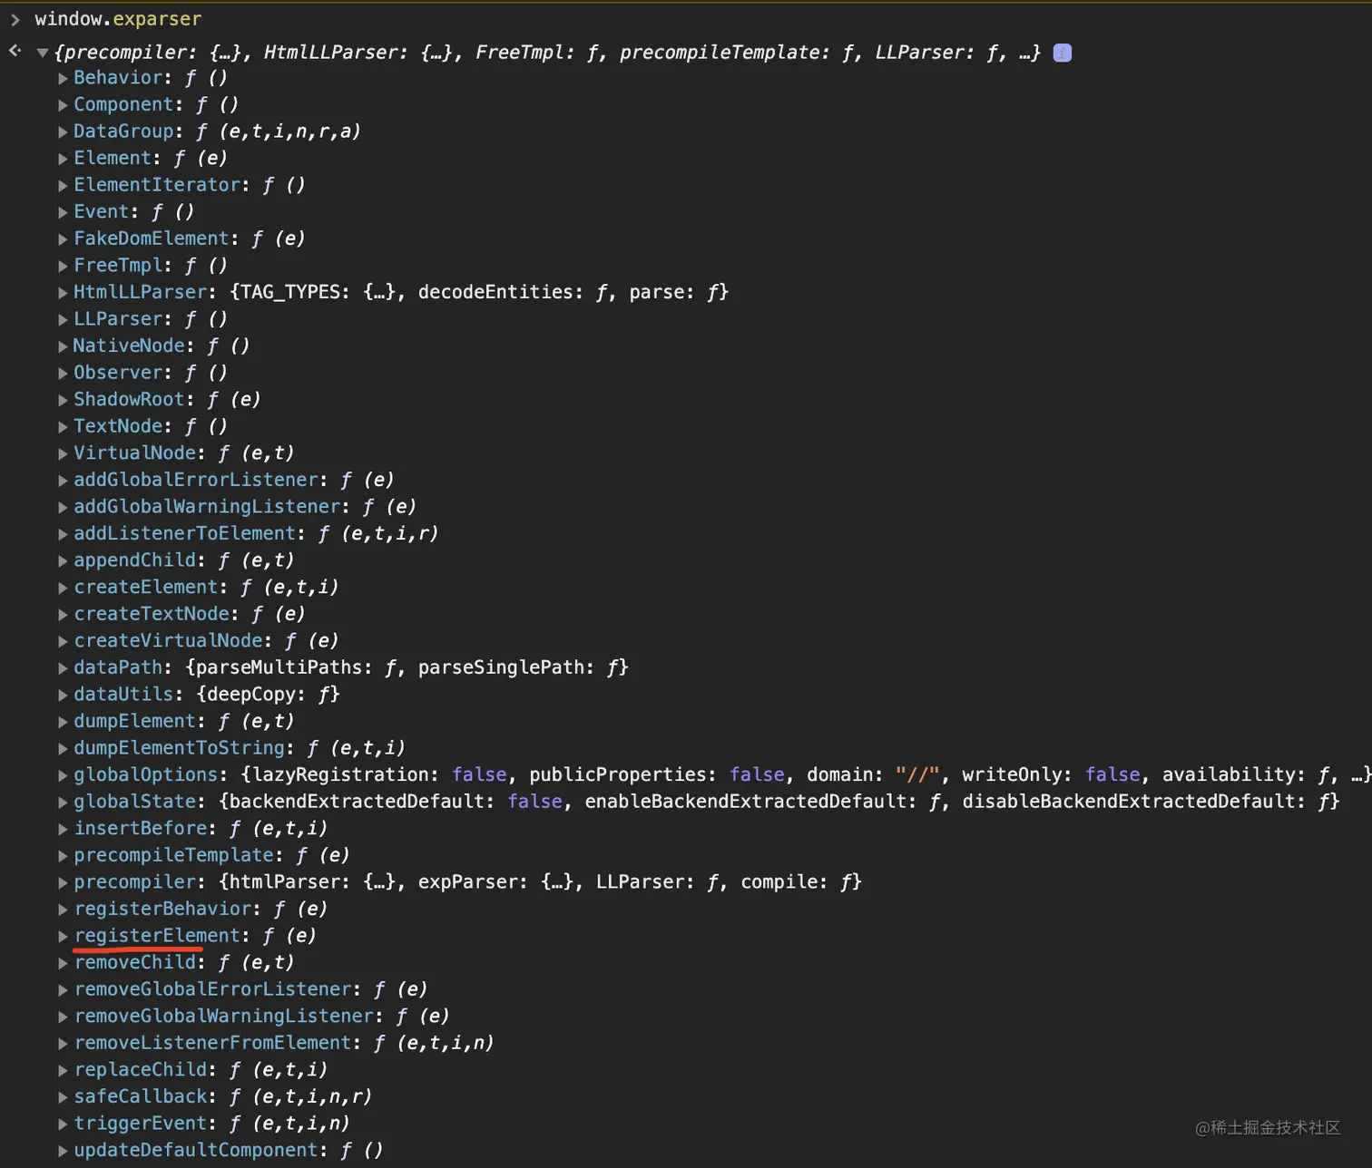Expand the HtmlLLParser object
Viewport: 1372px width, 1168px height.
pyautogui.click(x=63, y=293)
